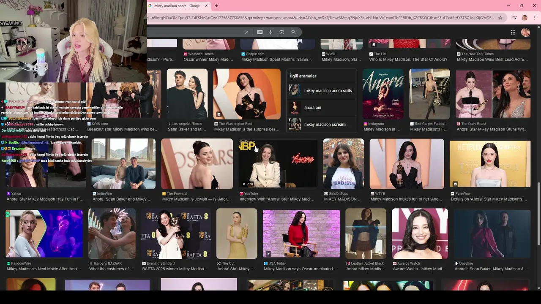Open the WTYE Oscar statue image
The image size is (541, 304).
point(407,164)
